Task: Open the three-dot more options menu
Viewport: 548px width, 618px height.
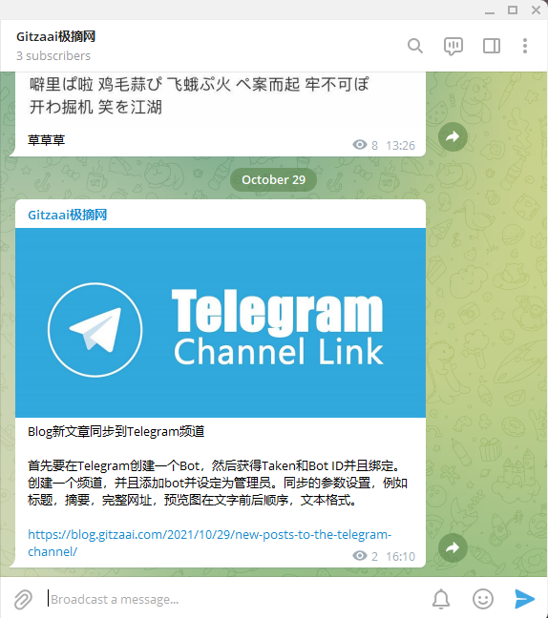Action: [x=525, y=46]
